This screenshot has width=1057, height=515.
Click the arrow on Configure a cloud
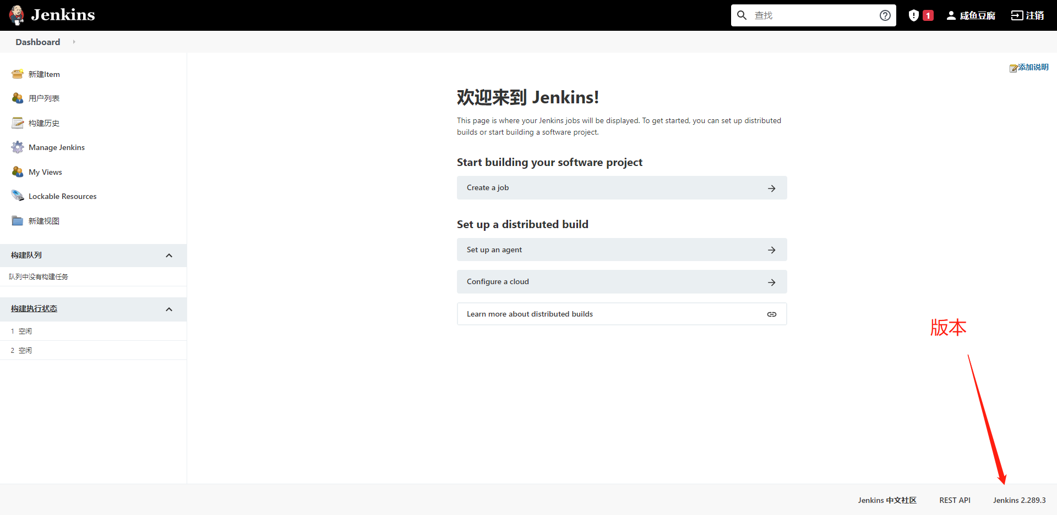pyautogui.click(x=772, y=283)
